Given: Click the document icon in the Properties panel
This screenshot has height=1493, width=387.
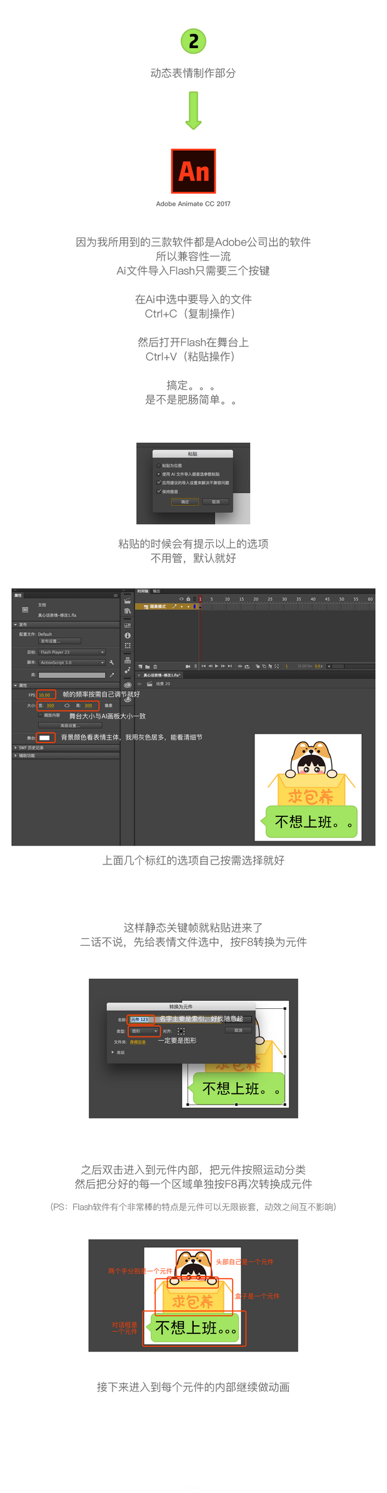Looking at the screenshot, I should coord(25,609).
